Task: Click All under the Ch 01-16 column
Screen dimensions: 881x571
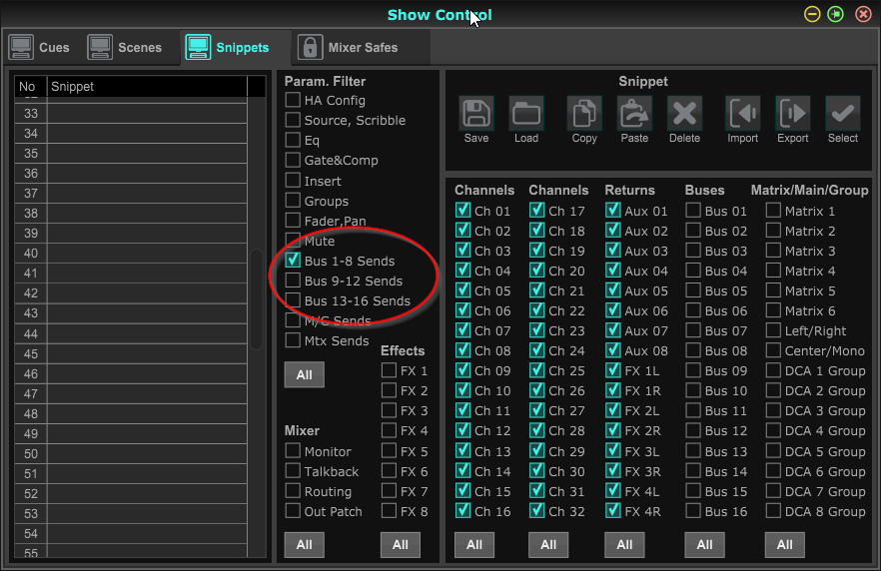Action: [x=474, y=545]
